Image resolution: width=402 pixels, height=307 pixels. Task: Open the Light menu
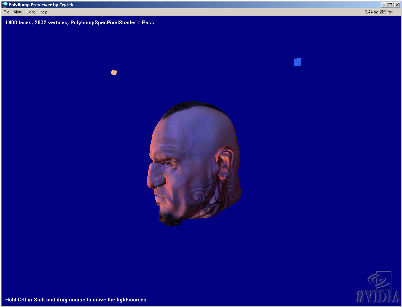point(31,12)
